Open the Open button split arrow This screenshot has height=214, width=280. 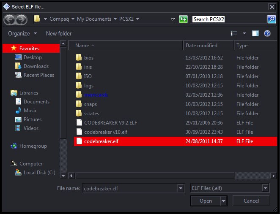pos(224,201)
